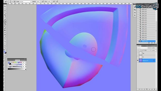Open the brush Mode dropdown

(x=25, y=2)
